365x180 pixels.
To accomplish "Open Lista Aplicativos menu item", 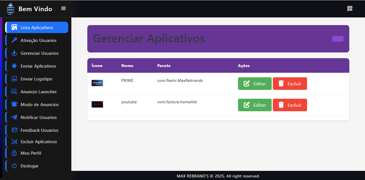I will pos(37,28).
